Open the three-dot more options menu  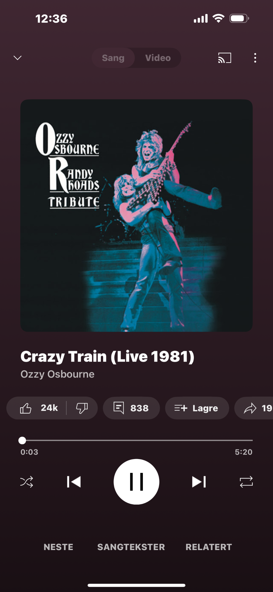(x=255, y=58)
